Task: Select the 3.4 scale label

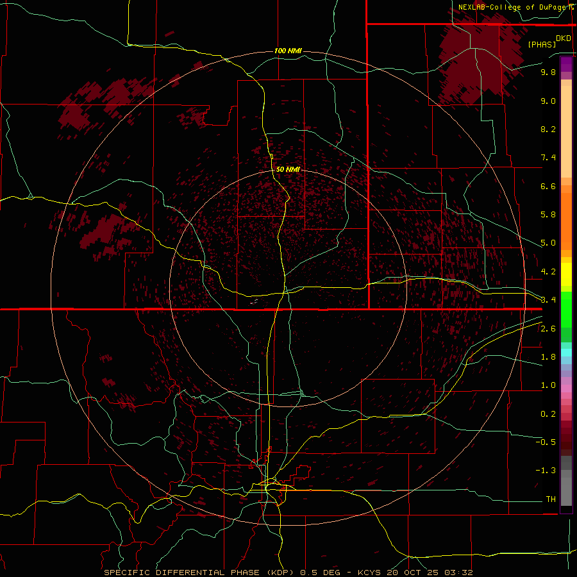Action: coord(548,300)
